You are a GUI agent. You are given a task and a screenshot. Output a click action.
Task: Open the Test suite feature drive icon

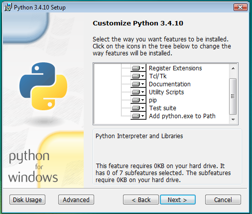(x=138, y=108)
